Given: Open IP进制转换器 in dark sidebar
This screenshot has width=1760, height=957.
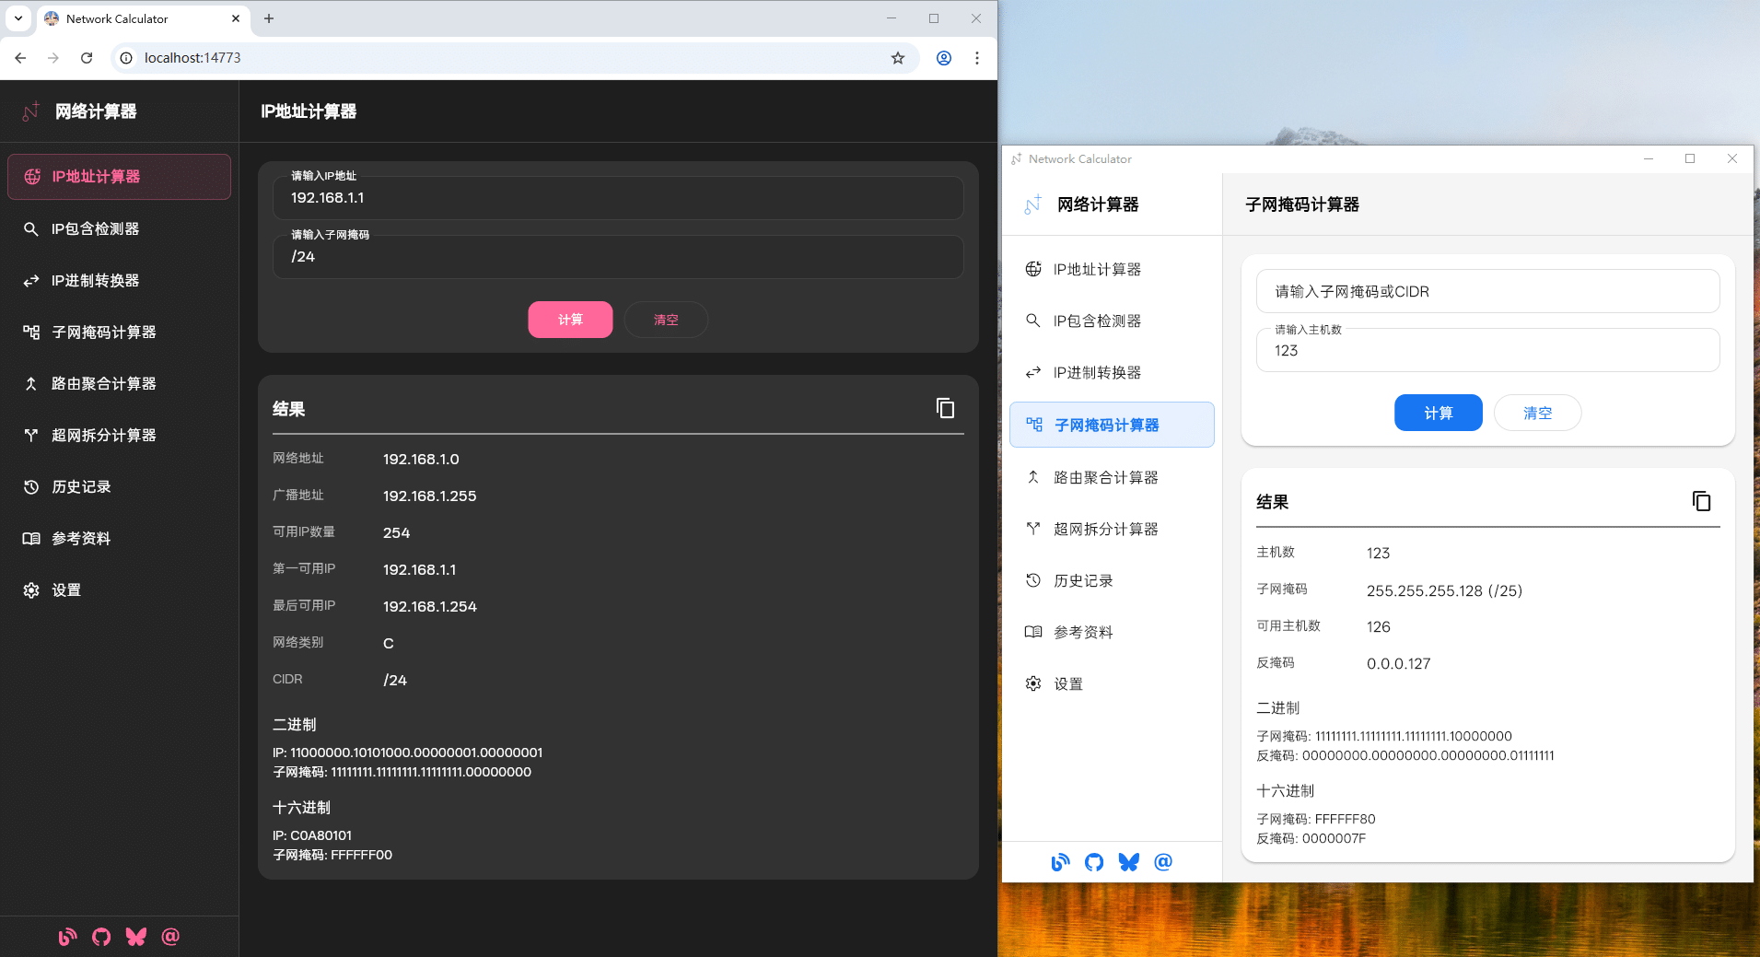Looking at the screenshot, I should tap(119, 280).
